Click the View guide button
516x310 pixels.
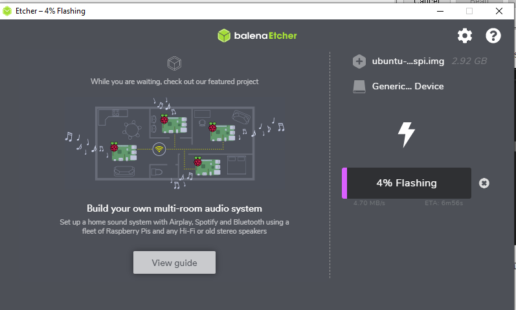point(174,263)
